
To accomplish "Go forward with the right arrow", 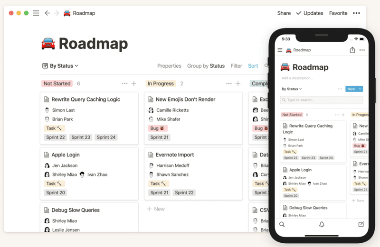I will pyautogui.click(x=56, y=13).
